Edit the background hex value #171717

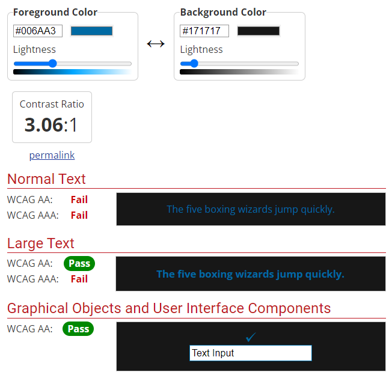coord(204,31)
